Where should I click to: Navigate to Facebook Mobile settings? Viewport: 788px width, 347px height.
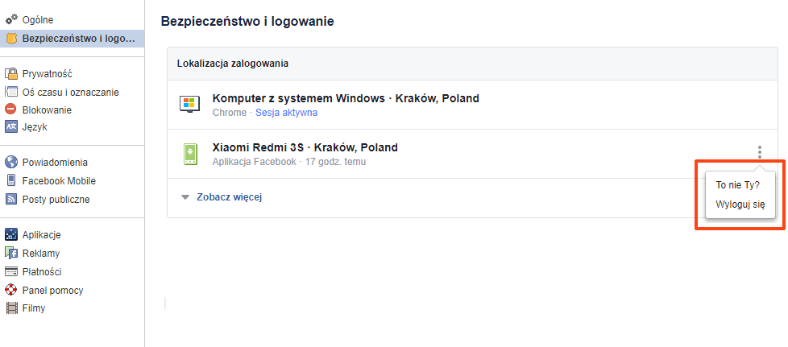pyautogui.click(x=59, y=180)
